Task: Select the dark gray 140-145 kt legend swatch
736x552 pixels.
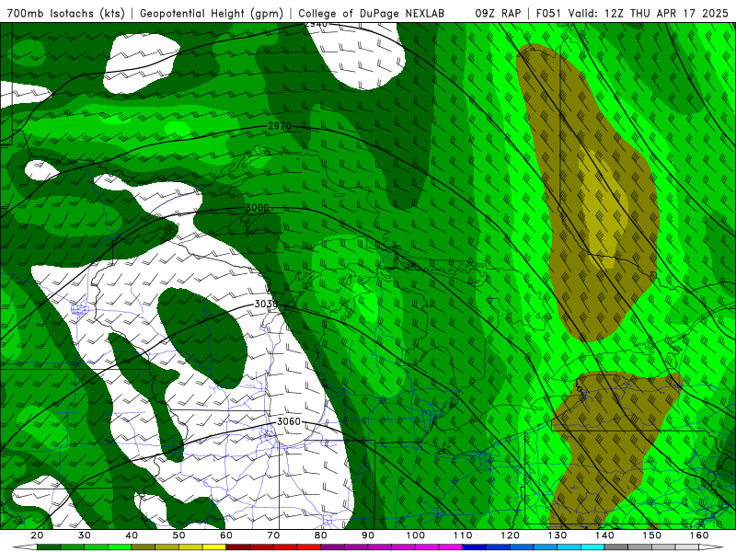Action: pos(616,547)
